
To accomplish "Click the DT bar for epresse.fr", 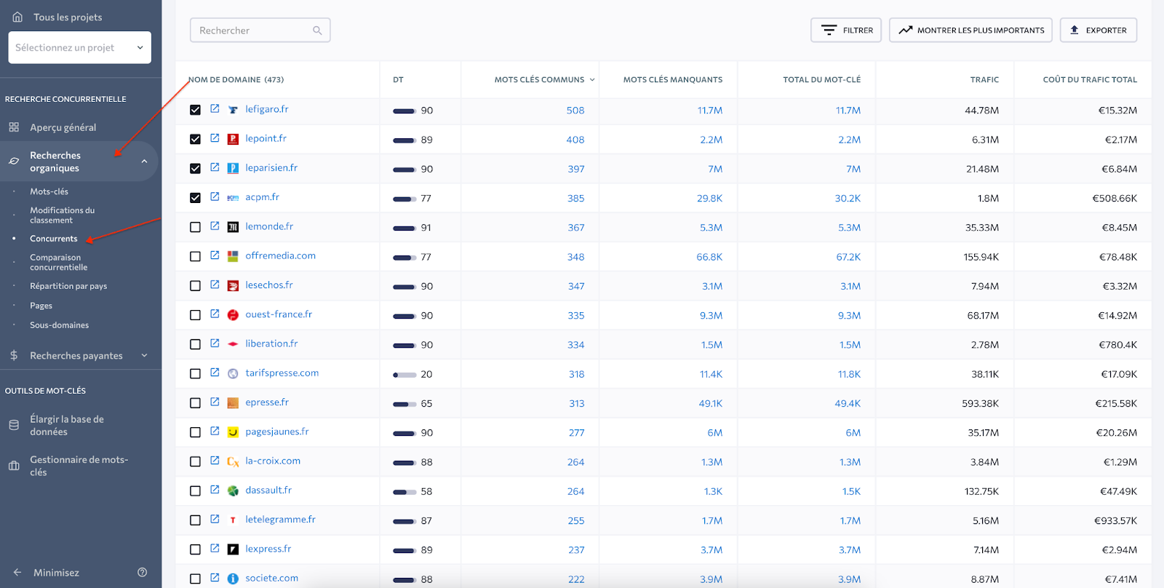I will [x=404, y=404].
